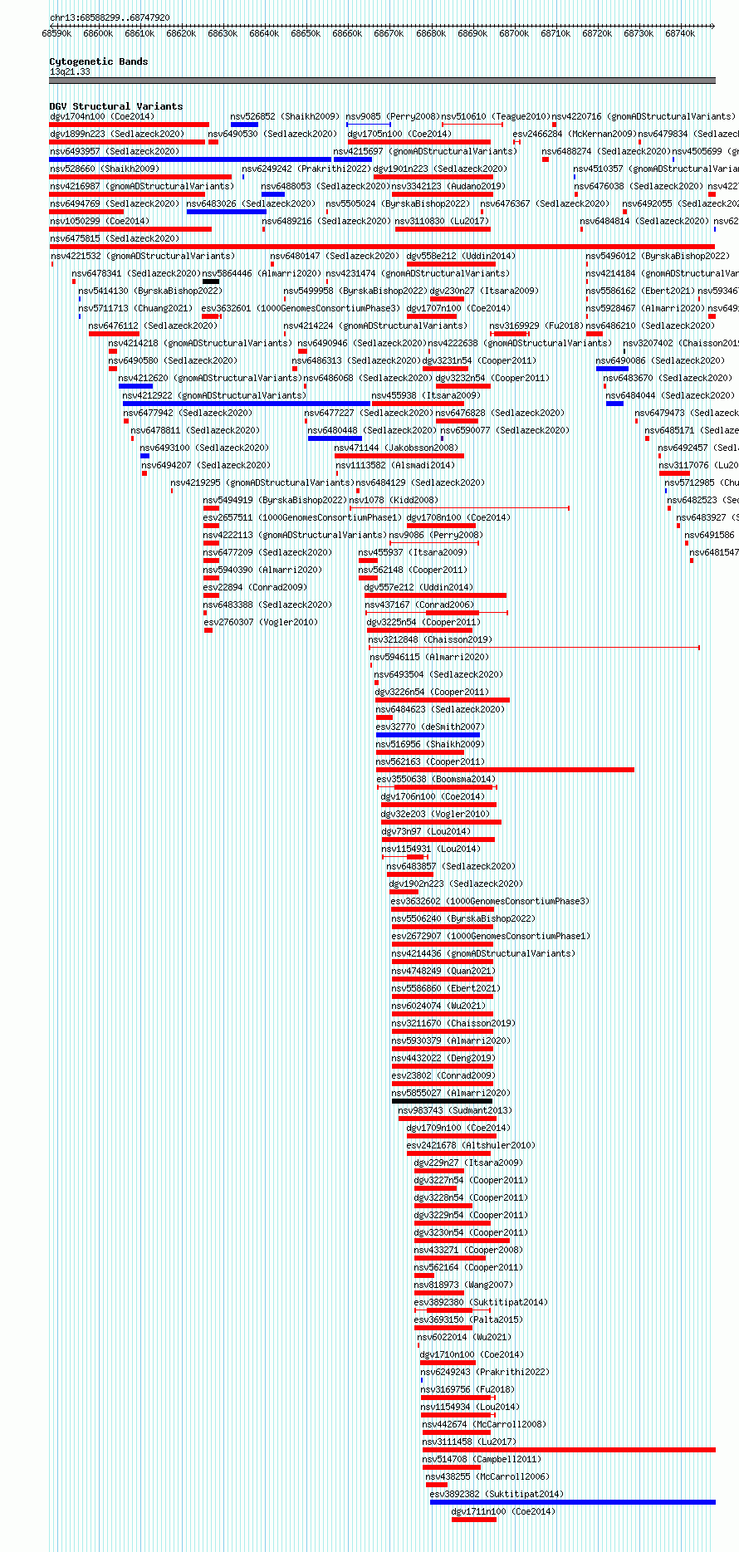Click the blue nsv6493957 variant bar
The width and height of the screenshot is (739, 1552).
tap(190, 159)
